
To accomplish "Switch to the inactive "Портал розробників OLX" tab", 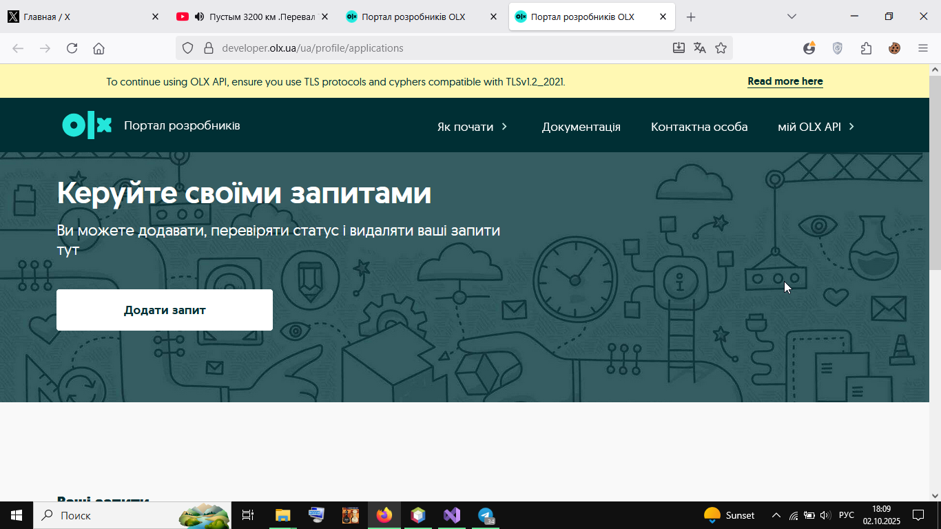I will tap(422, 17).
